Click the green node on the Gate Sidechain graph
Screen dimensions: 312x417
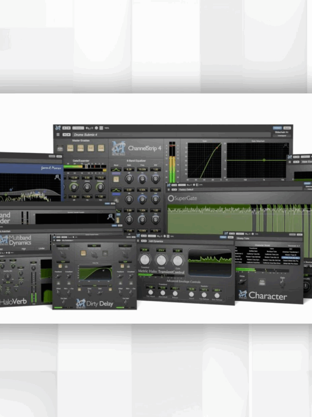[264, 160]
